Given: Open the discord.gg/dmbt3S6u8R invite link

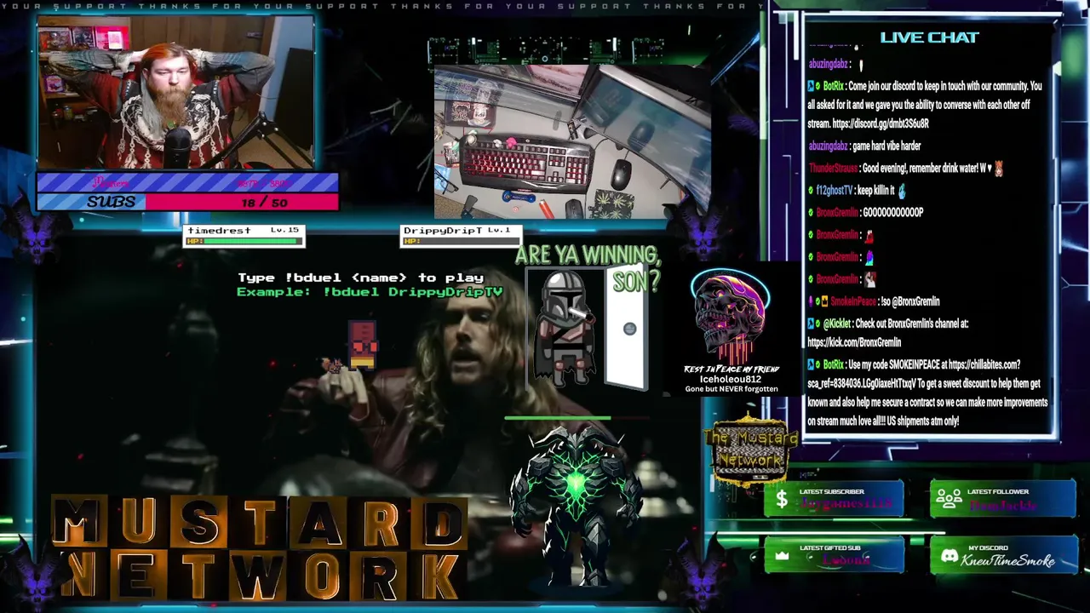Looking at the screenshot, I should (881, 123).
